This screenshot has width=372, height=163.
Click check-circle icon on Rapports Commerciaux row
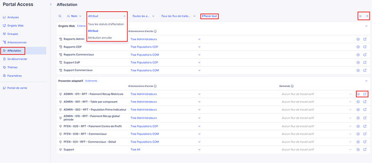point(358,55)
